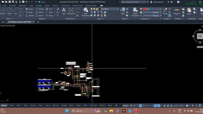Open the Red object color dropdown
This screenshot has width=203, height=114.
coord(161,9)
